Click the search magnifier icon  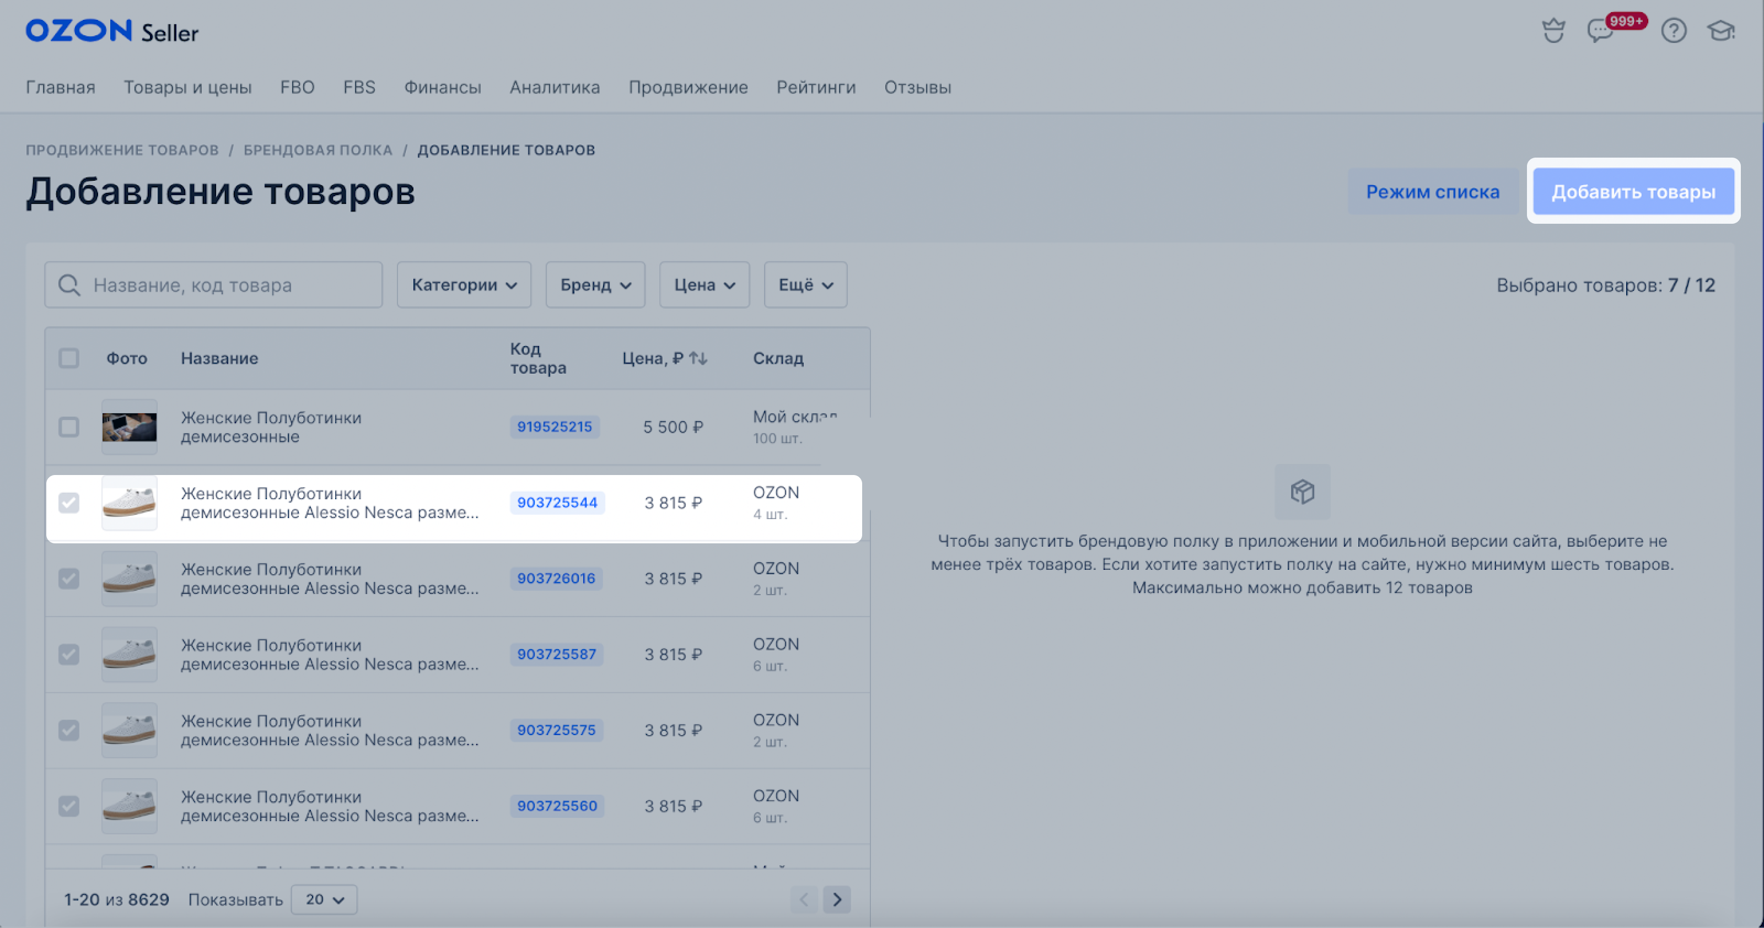tap(69, 285)
